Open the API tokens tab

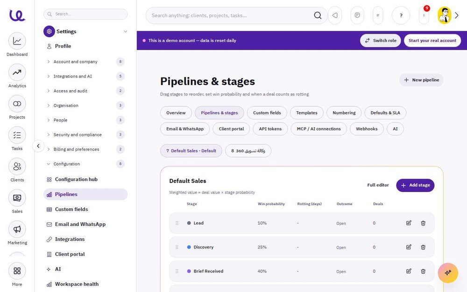(270, 129)
